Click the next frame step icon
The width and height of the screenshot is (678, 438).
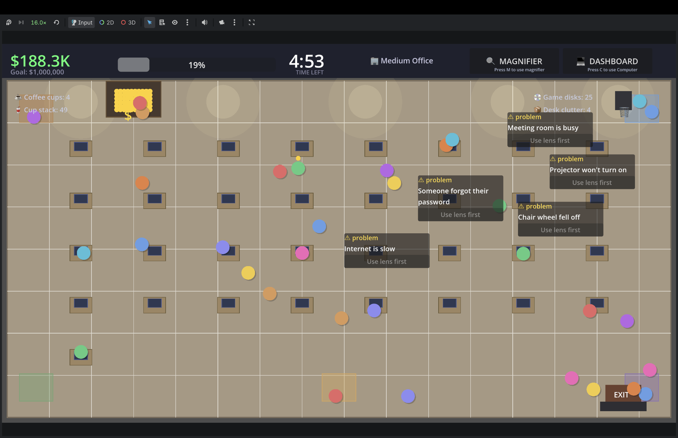pyautogui.click(x=21, y=22)
